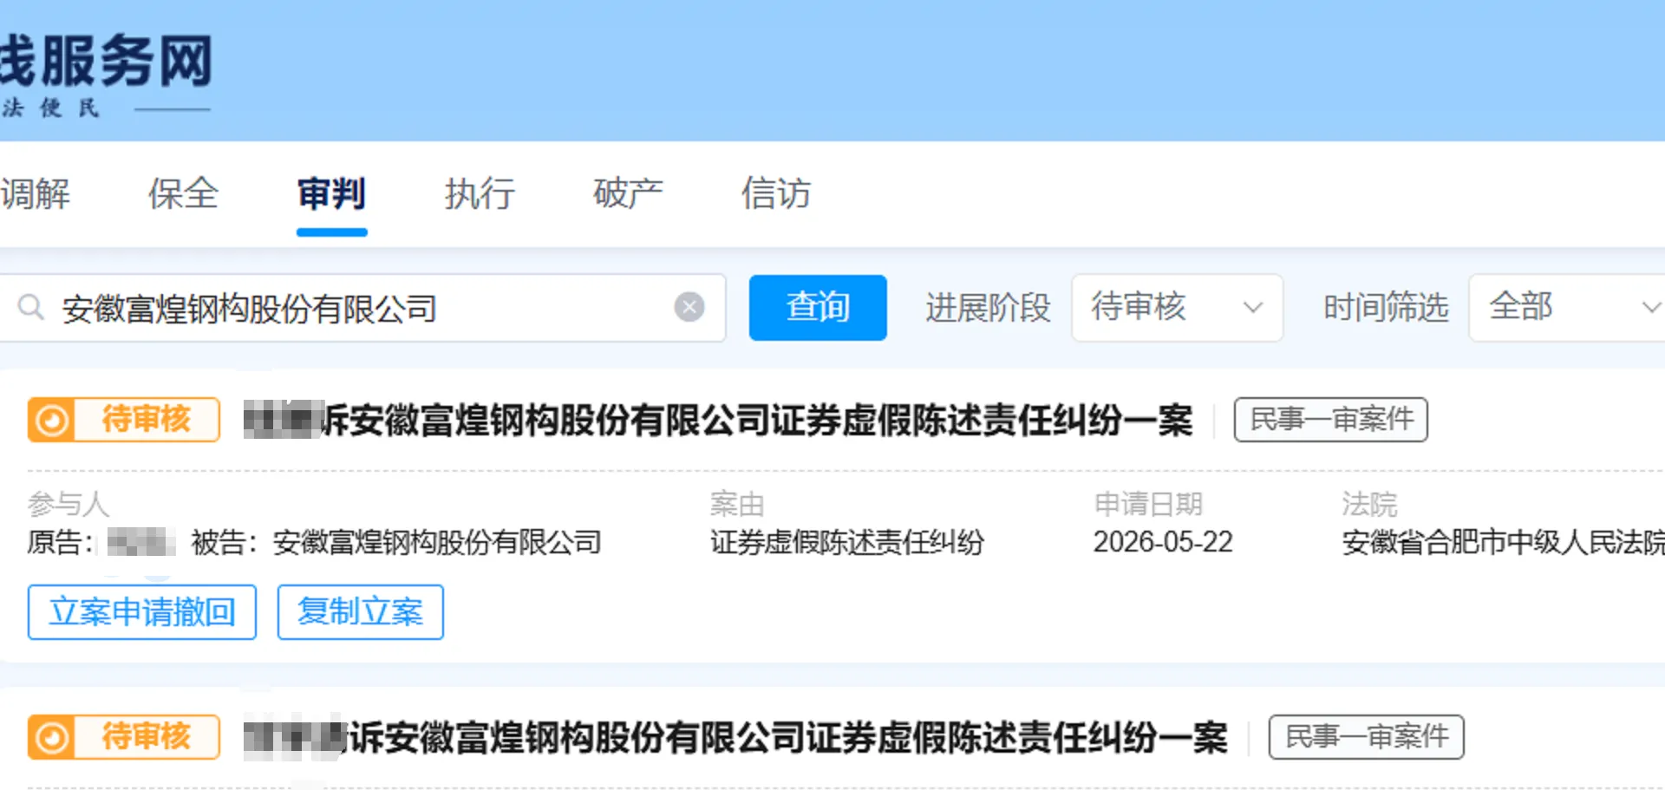
Task: Open the first case title link
Action: click(718, 421)
